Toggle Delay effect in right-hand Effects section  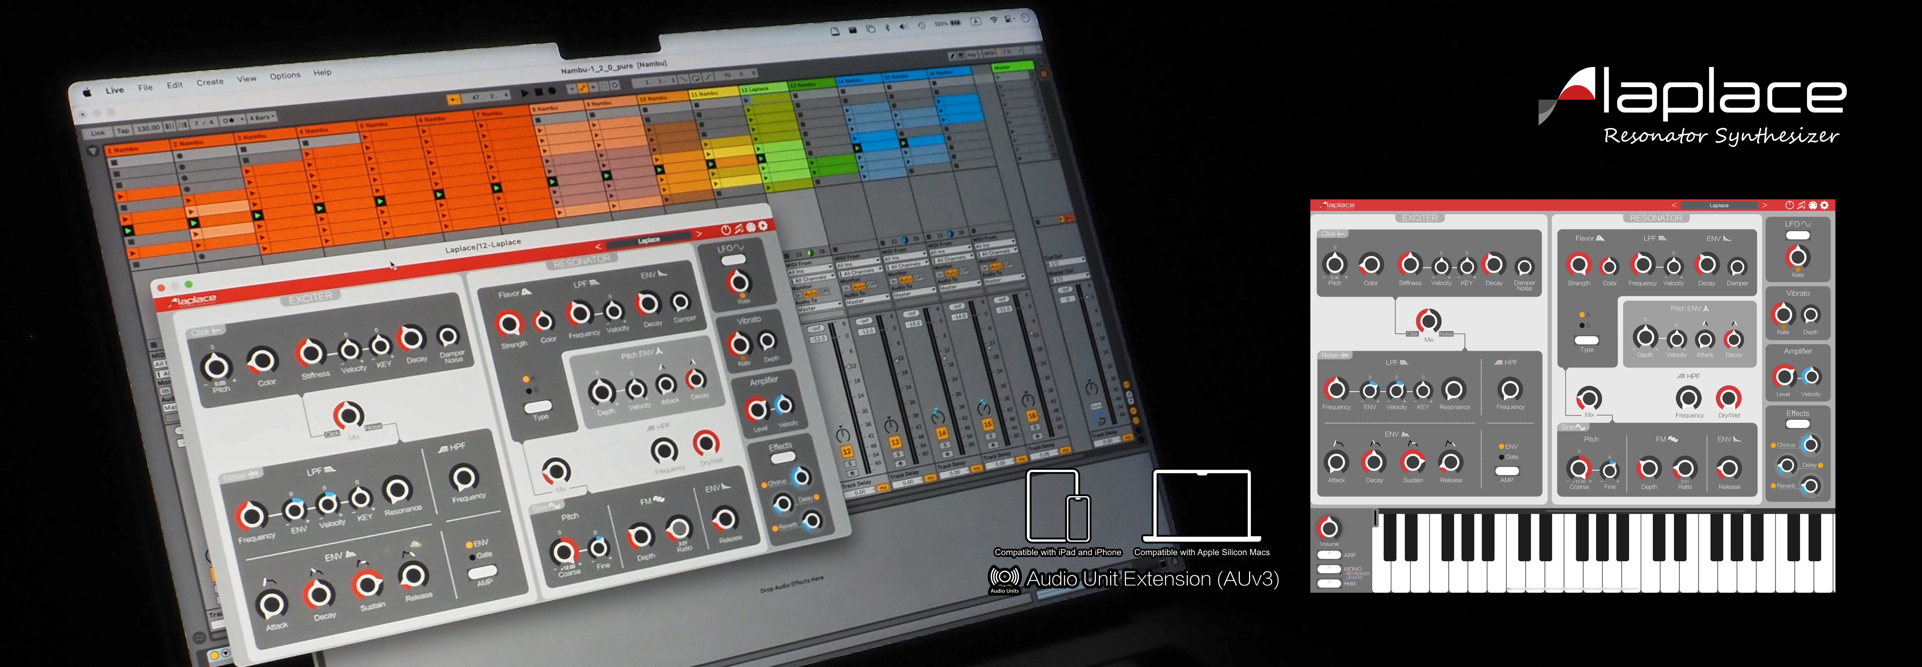[1812, 465]
